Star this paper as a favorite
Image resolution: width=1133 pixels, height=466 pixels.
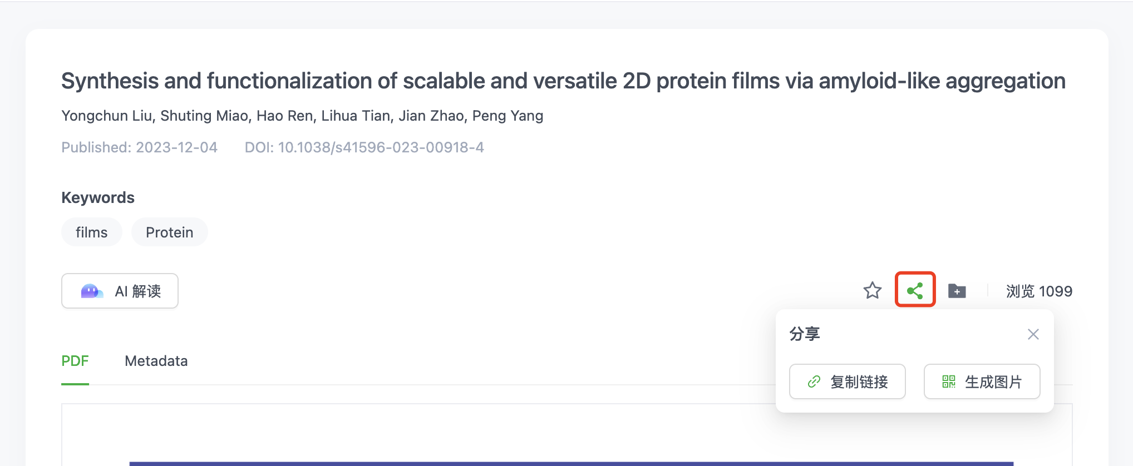(872, 290)
